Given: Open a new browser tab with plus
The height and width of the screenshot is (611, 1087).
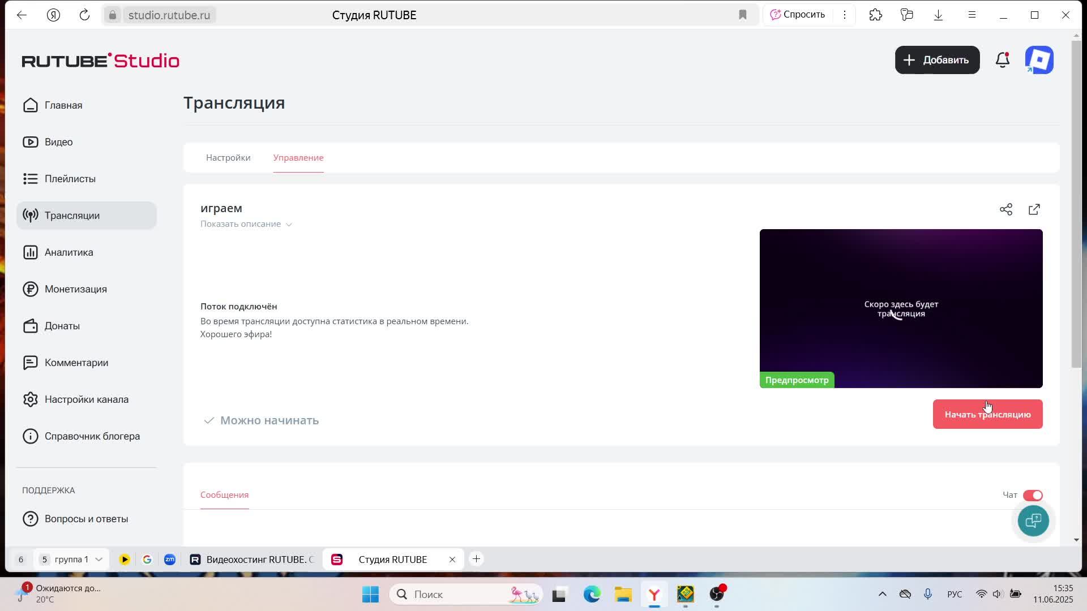Looking at the screenshot, I should (477, 559).
